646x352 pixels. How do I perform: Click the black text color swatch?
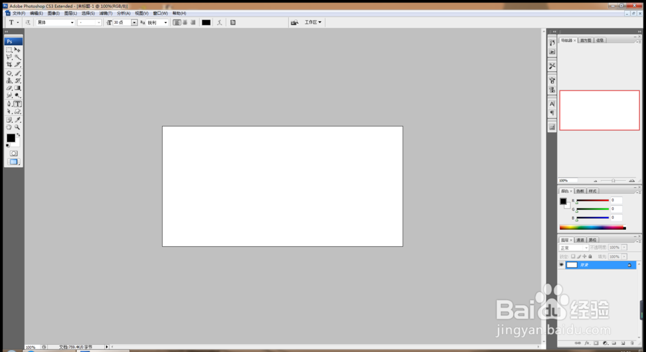[206, 23]
